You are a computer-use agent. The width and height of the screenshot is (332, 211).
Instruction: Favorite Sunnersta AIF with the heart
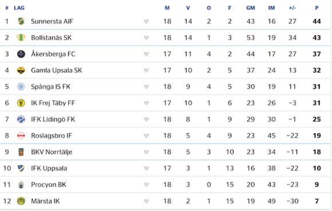[147, 21]
